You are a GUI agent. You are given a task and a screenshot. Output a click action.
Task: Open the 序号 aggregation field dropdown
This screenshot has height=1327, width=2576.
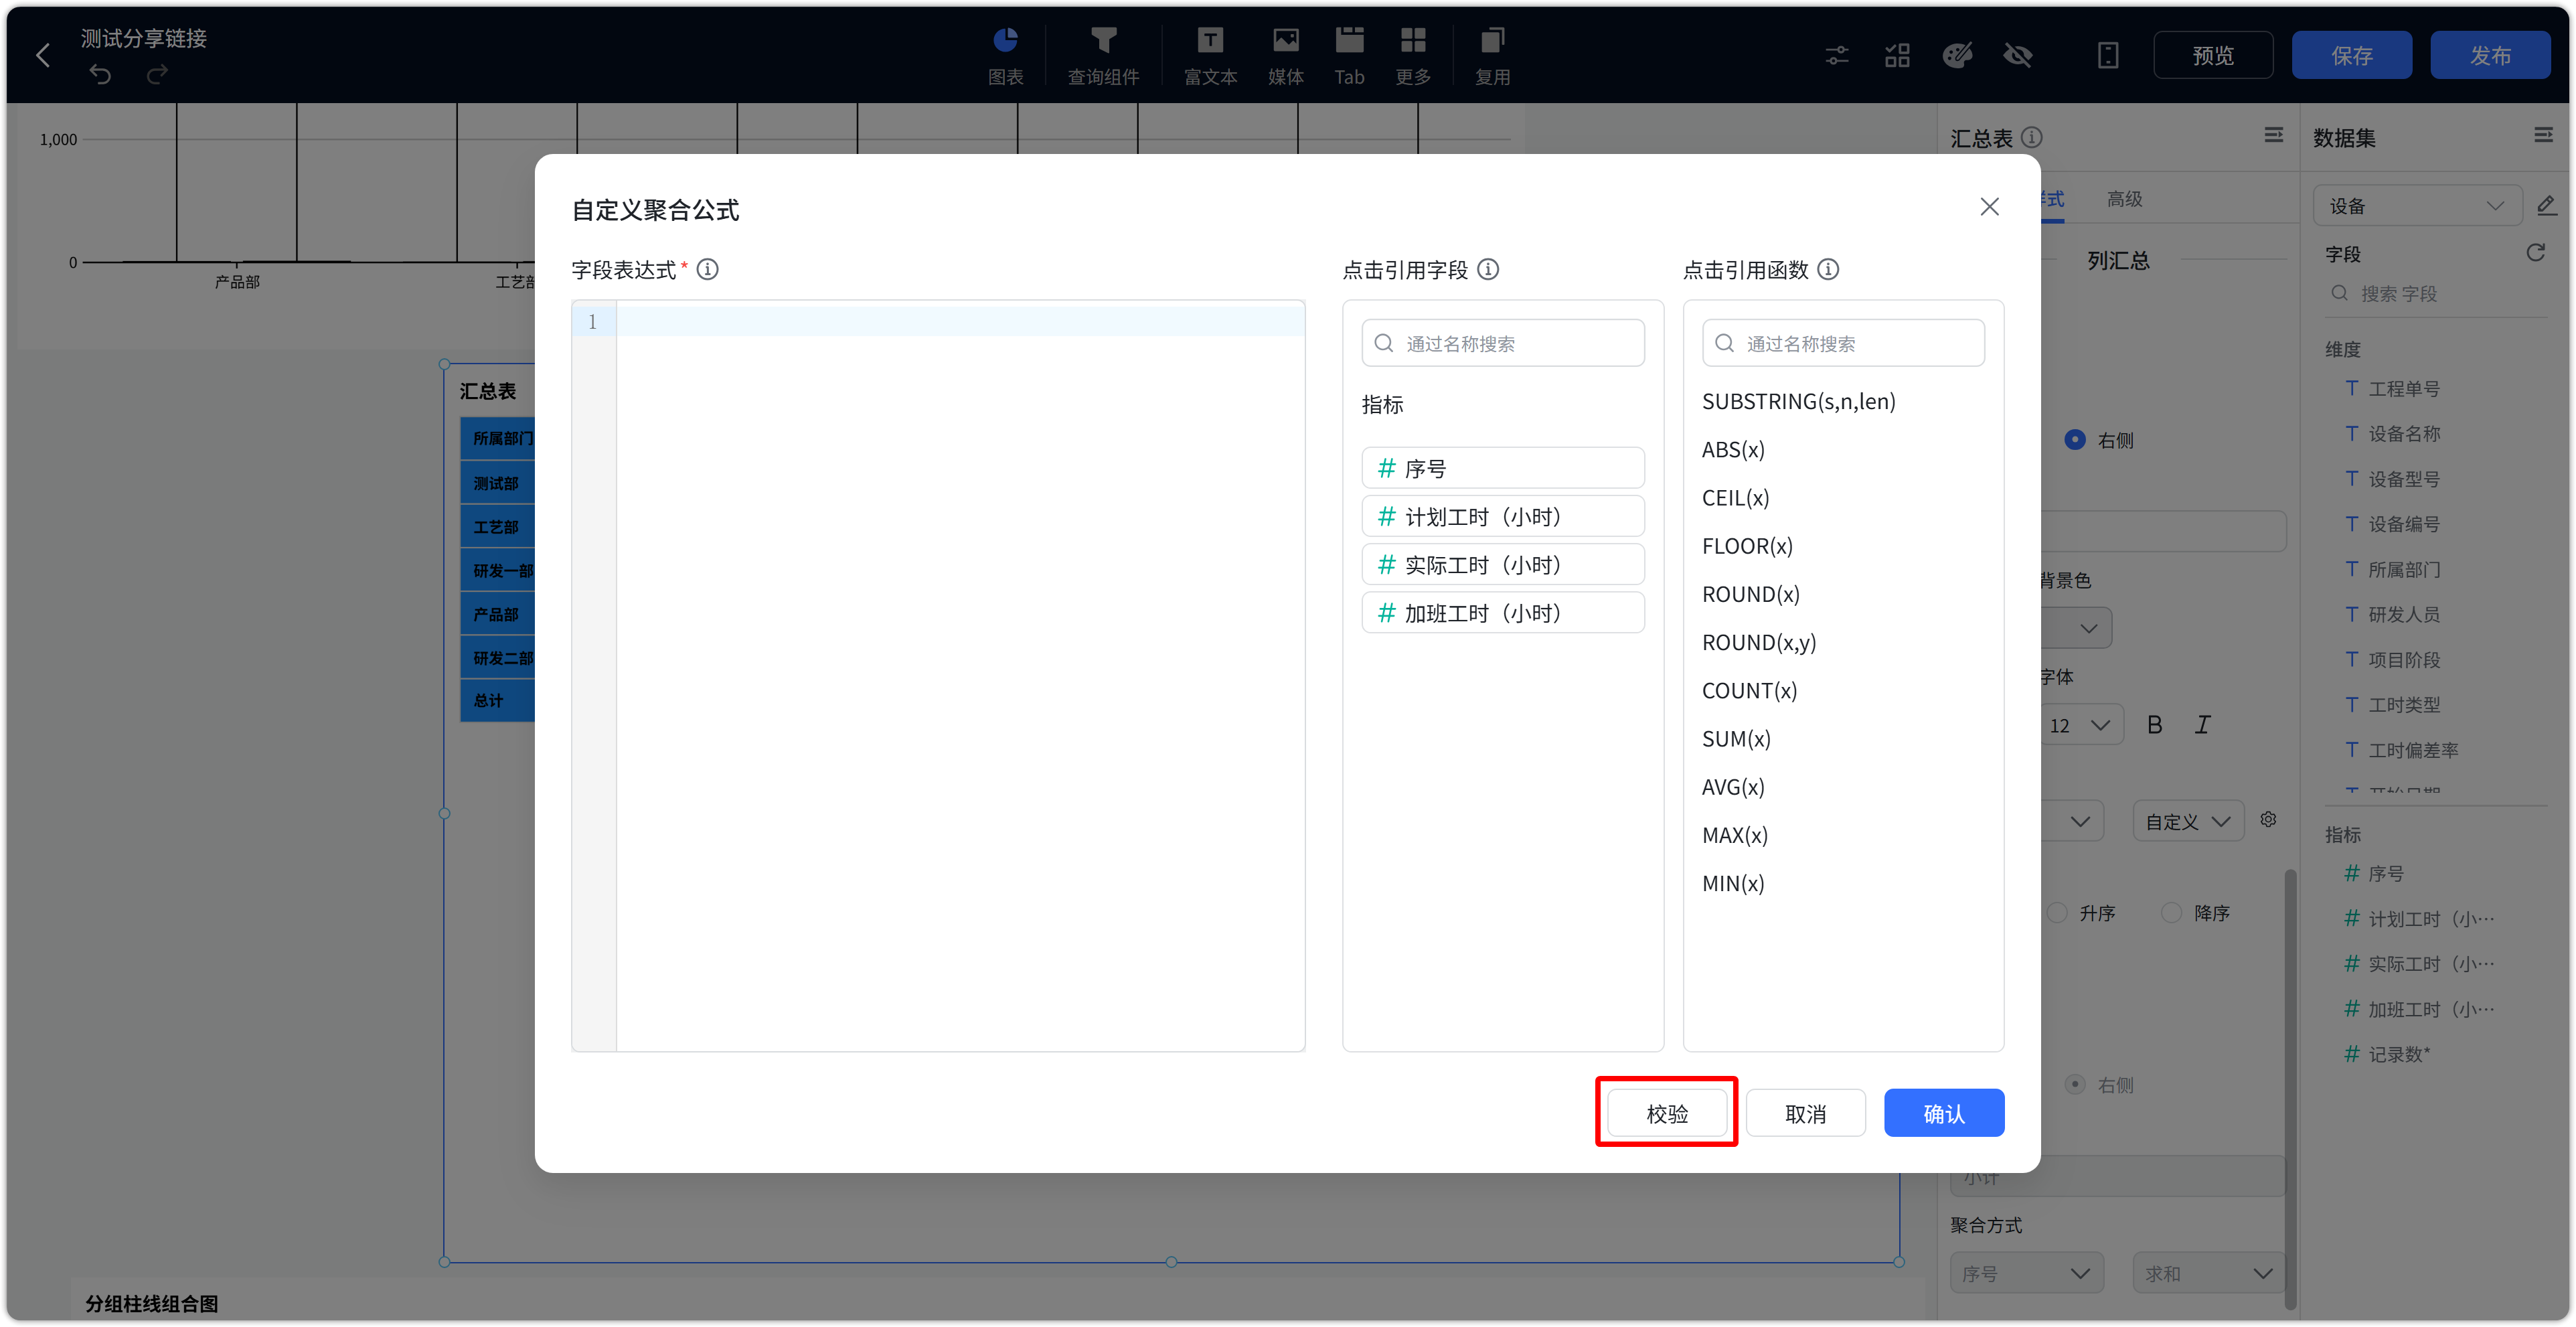coord(2026,1273)
